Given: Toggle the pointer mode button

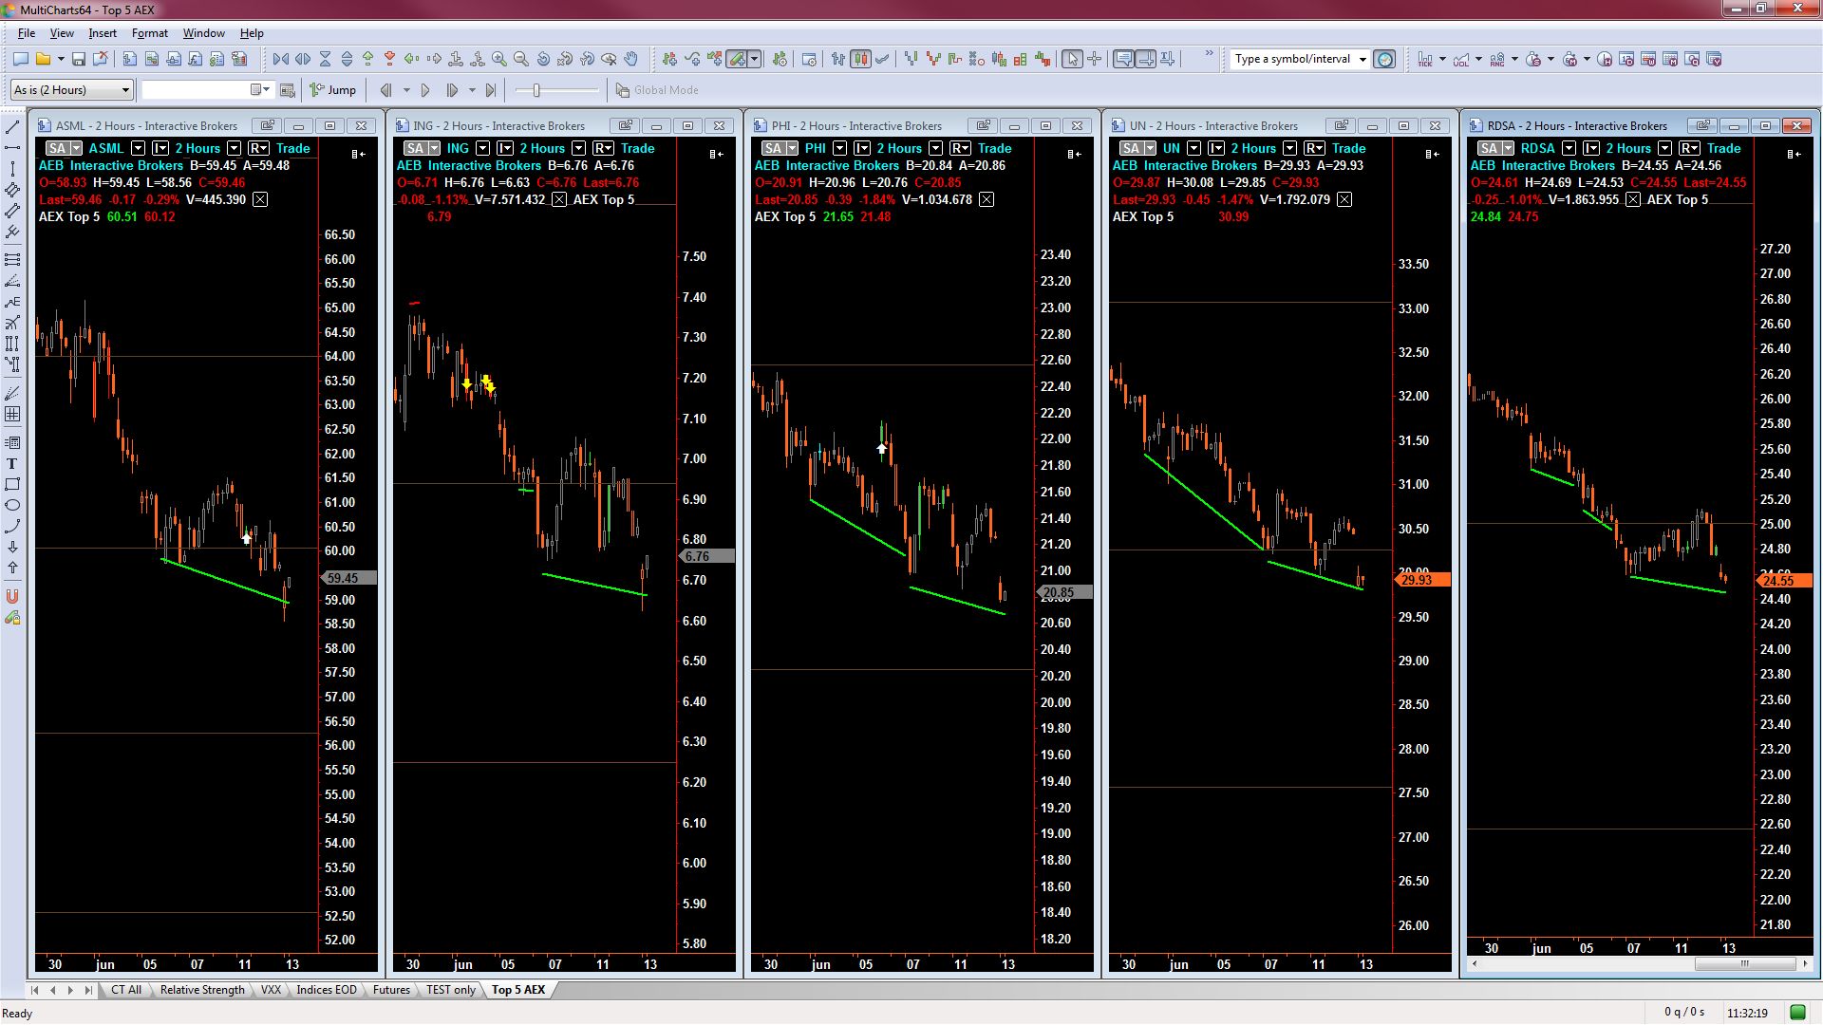Looking at the screenshot, I should tap(1072, 59).
